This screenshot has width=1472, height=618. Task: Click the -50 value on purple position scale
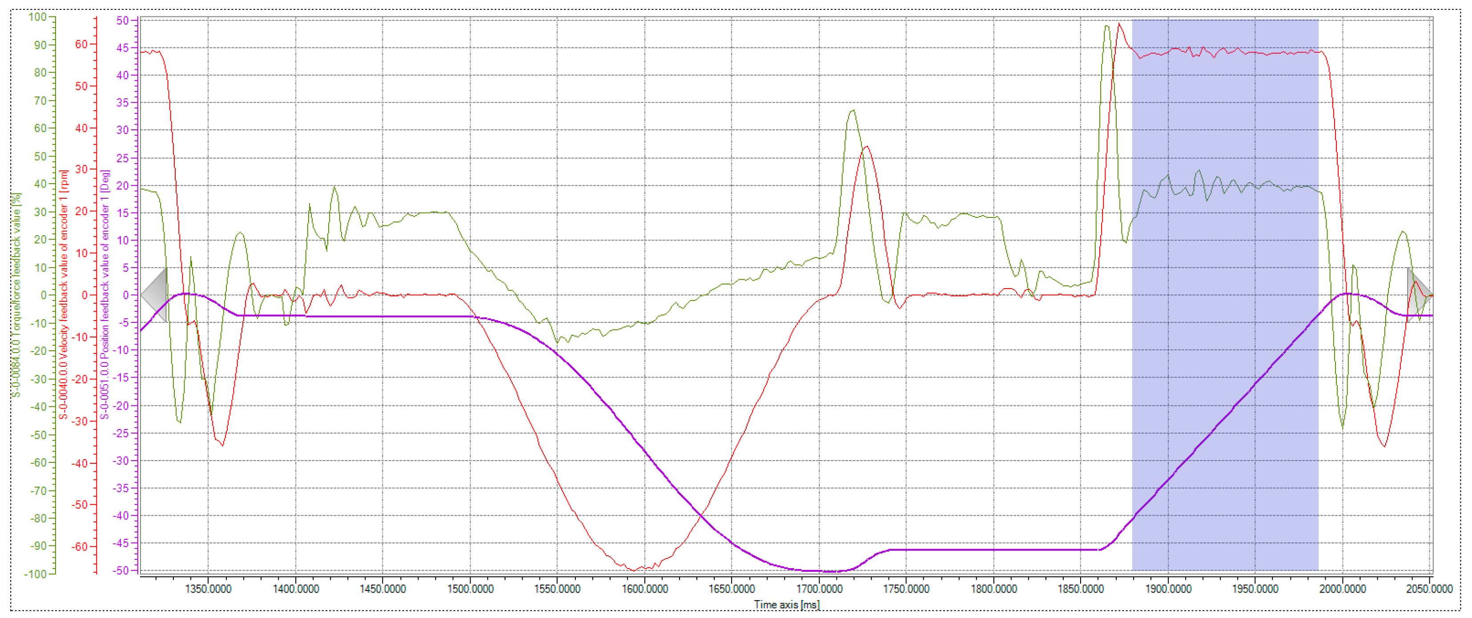[120, 570]
